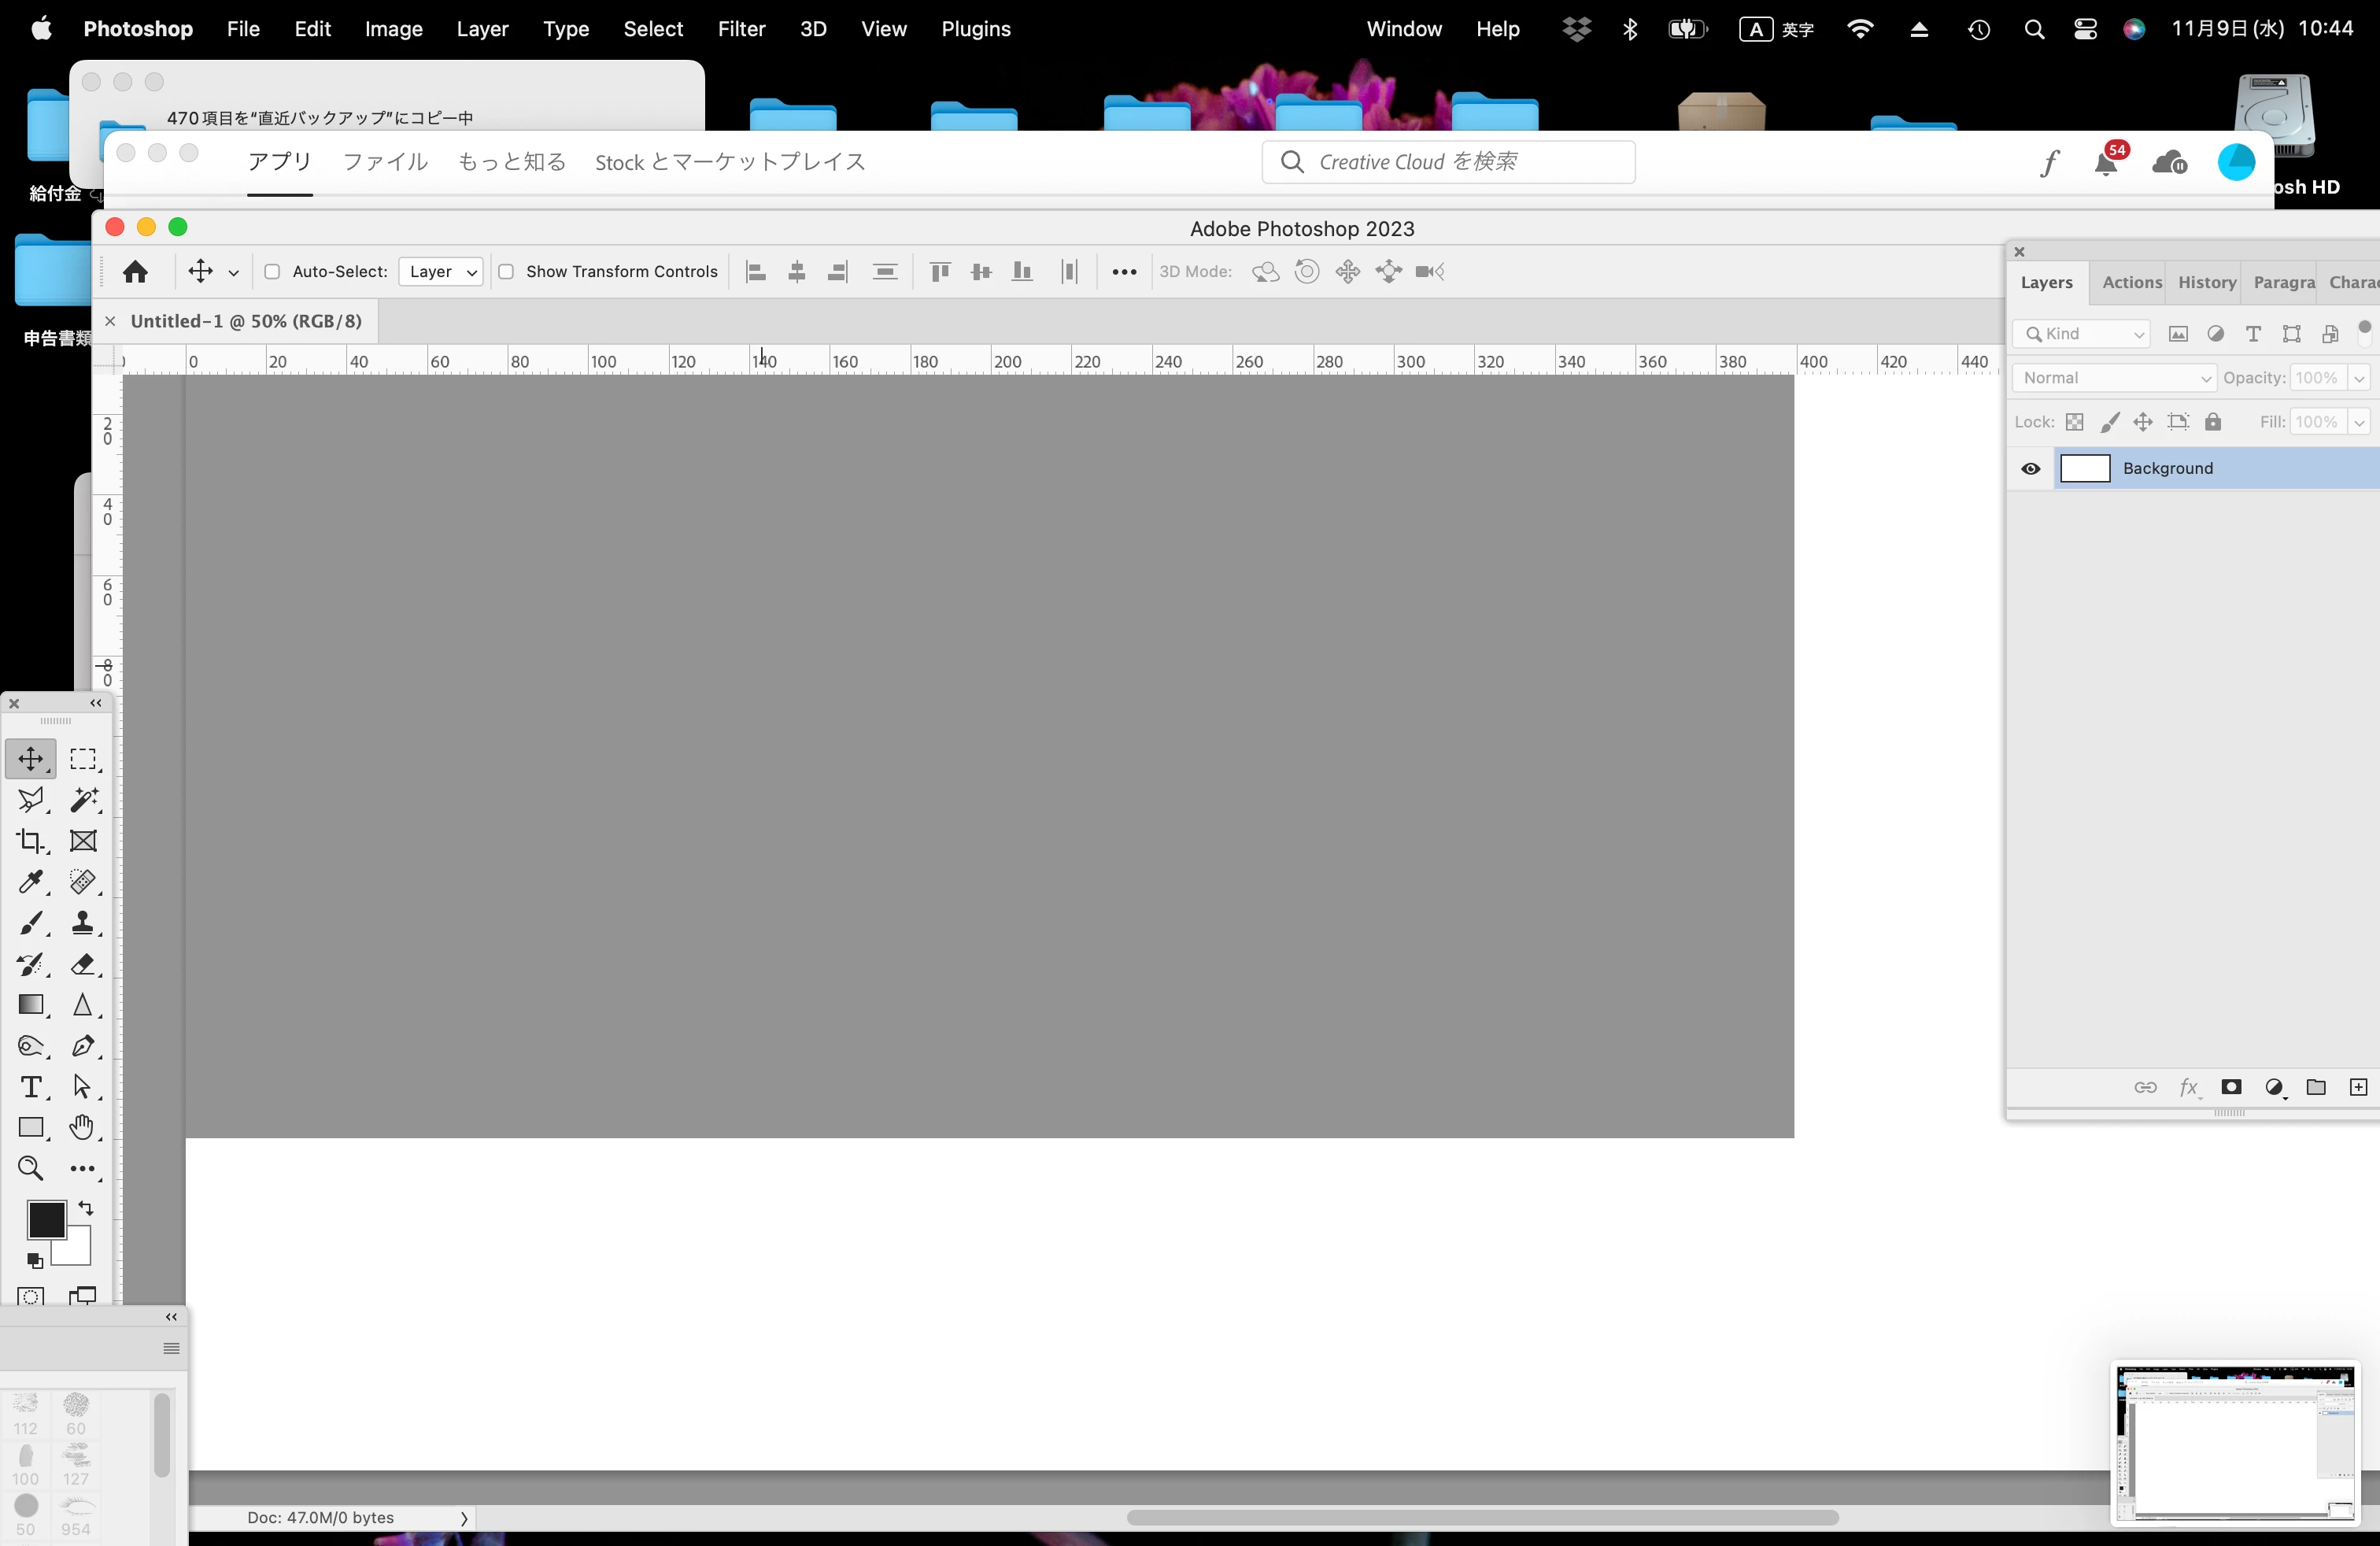The height and width of the screenshot is (1546, 2380).
Task: Select the Eyedropper tool
Action: click(x=30, y=881)
